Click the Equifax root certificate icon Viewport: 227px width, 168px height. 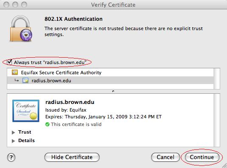coord(15,72)
